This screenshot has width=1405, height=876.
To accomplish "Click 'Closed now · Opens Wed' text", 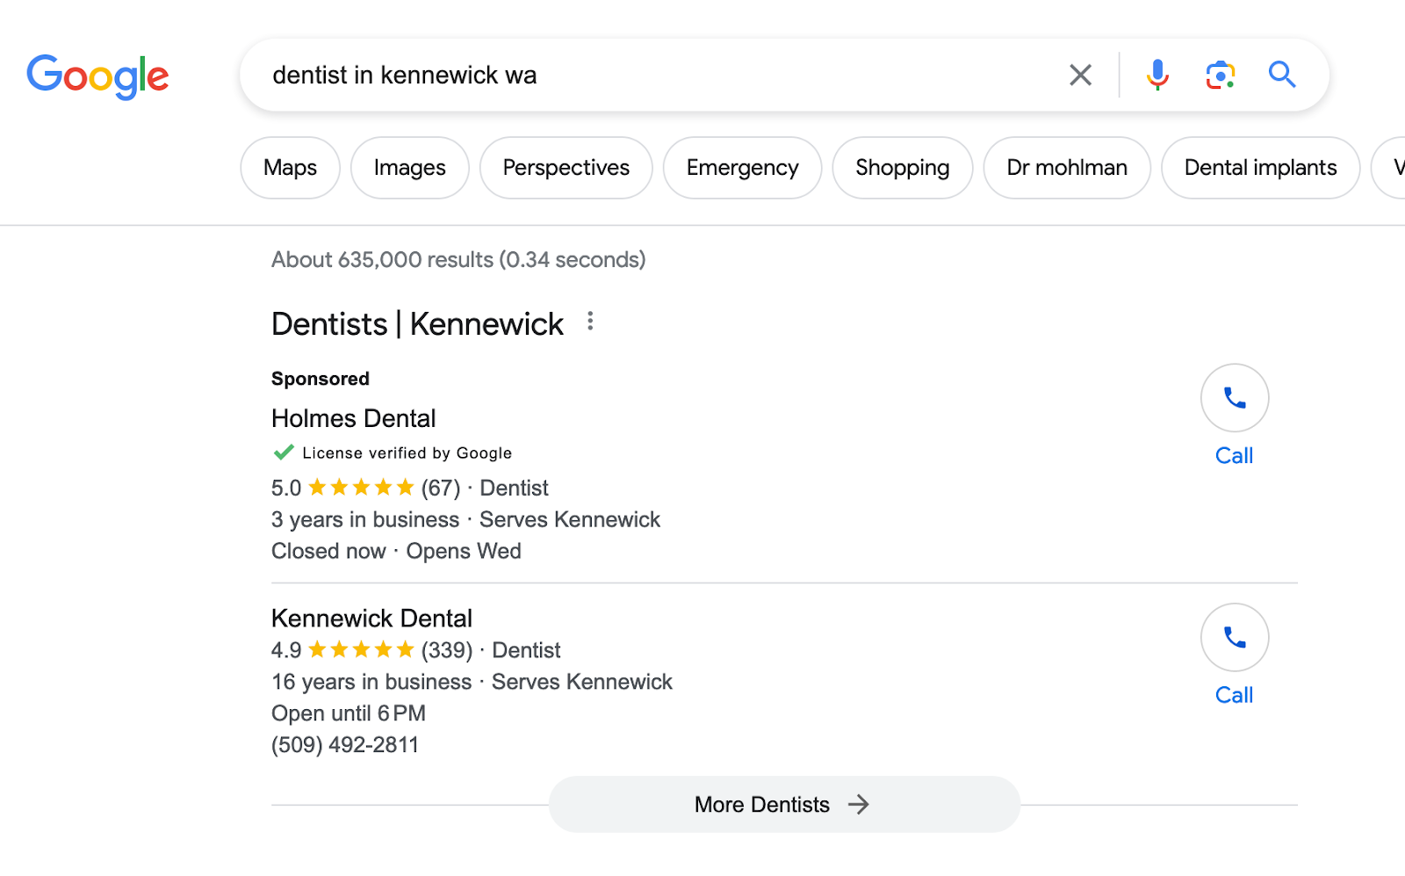I will tap(396, 551).
